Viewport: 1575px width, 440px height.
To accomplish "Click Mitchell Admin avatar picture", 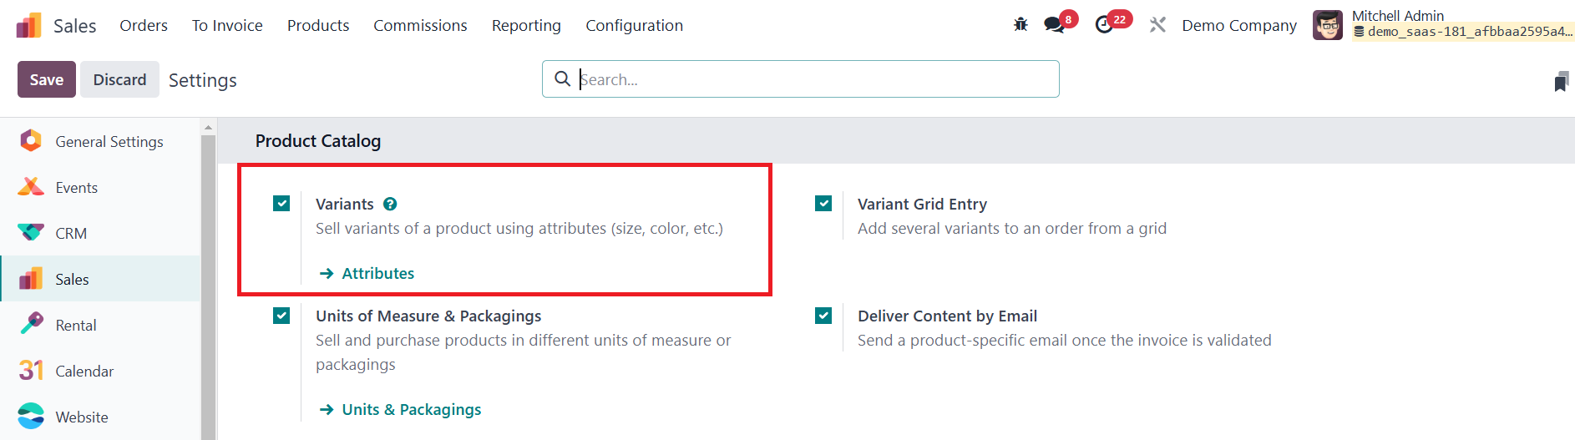I will (x=1328, y=25).
